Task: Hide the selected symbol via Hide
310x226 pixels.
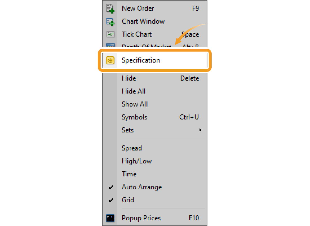Action: point(129,78)
